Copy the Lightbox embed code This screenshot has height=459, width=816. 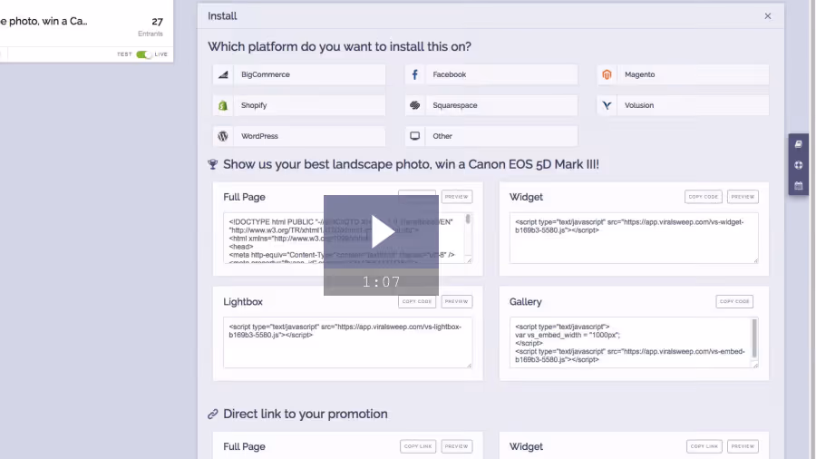[417, 301]
